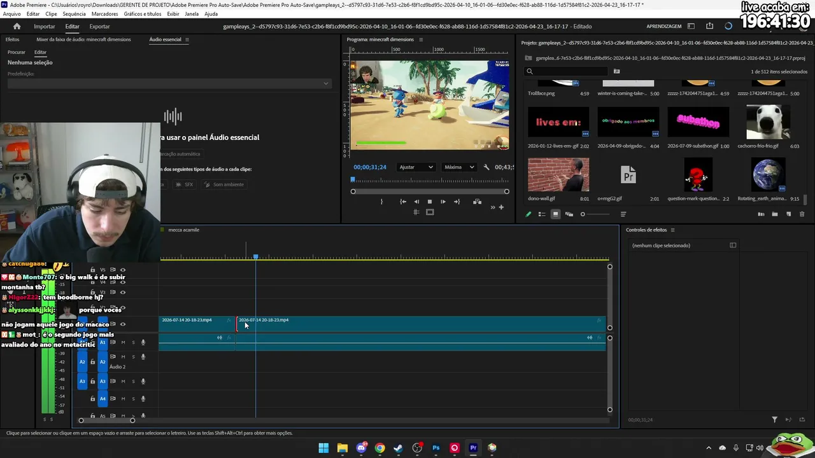This screenshot has height=458, width=815.
Task: Open filter properties in Effect Controls
Action: [775, 420]
